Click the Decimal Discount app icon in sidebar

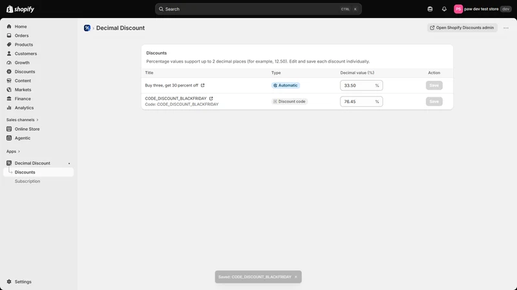click(x=9, y=163)
